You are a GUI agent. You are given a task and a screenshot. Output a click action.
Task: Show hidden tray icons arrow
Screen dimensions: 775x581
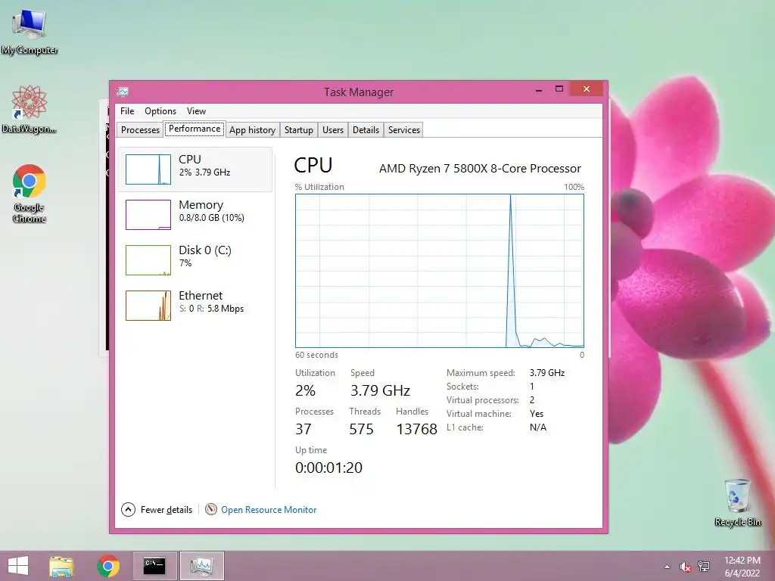tap(667, 567)
